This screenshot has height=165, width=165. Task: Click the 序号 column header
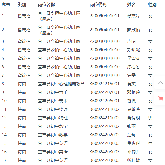(6, 5)
